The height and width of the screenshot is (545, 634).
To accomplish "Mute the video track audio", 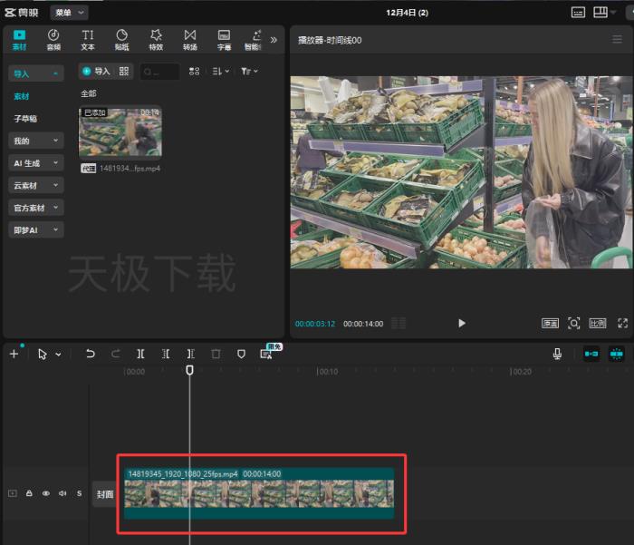I will [x=62, y=493].
